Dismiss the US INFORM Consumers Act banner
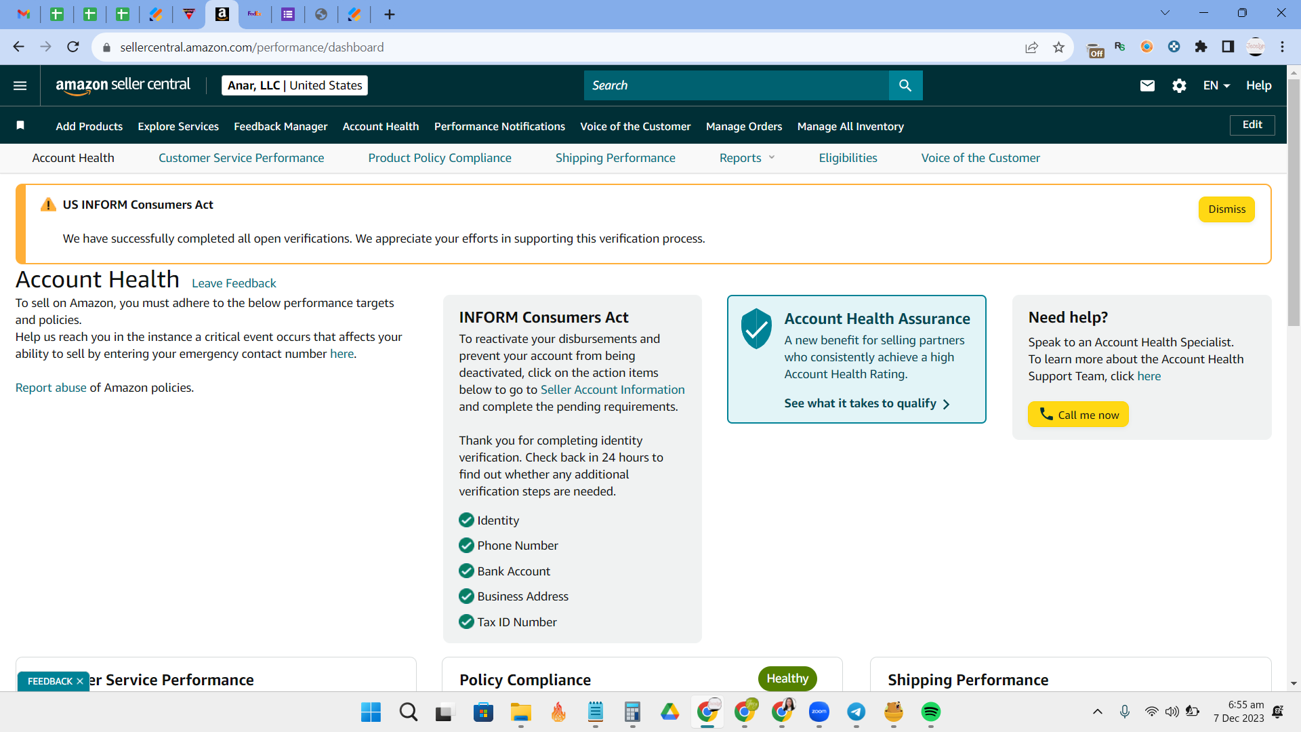Image resolution: width=1301 pixels, height=732 pixels. 1226,209
